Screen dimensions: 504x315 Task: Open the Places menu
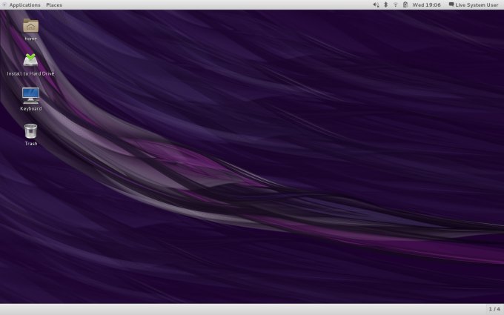[x=54, y=5]
